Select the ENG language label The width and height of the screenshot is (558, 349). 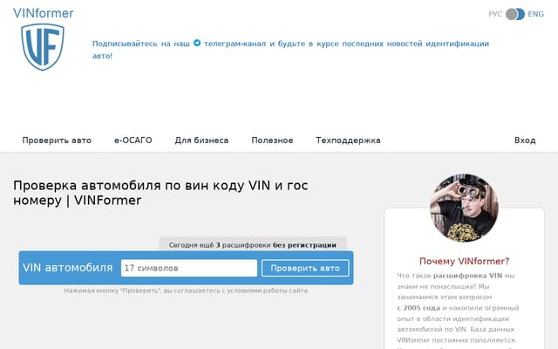[536, 14]
